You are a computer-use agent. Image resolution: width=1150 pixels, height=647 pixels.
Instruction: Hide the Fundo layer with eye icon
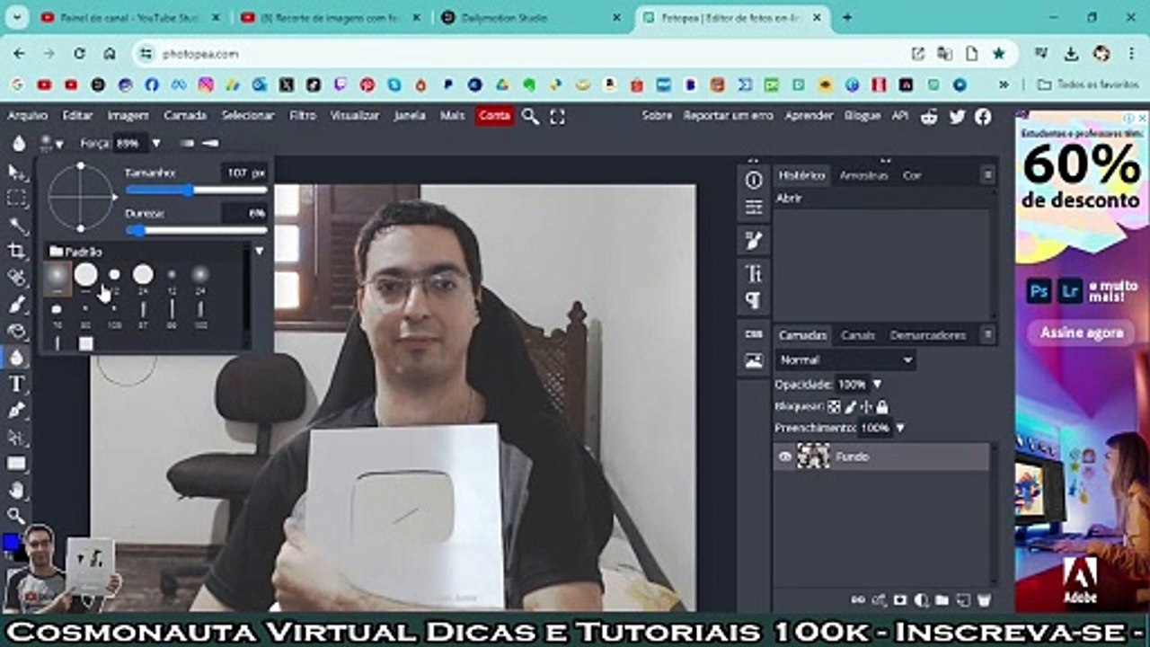coord(785,456)
